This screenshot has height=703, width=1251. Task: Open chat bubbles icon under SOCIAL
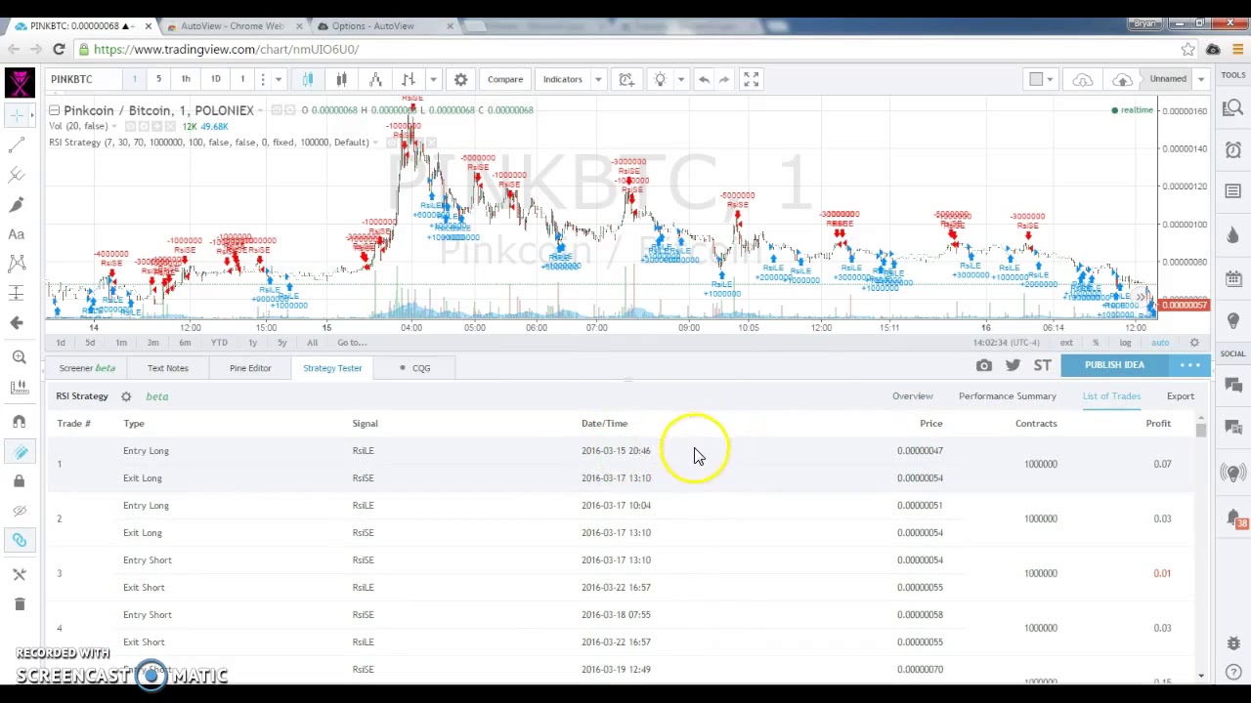tap(1233, 388)
